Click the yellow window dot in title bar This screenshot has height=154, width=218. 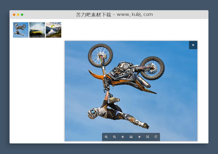(18, 15)
